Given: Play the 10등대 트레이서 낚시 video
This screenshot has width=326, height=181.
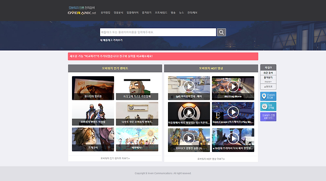Looking at the screenshot, I should [233, 140].
